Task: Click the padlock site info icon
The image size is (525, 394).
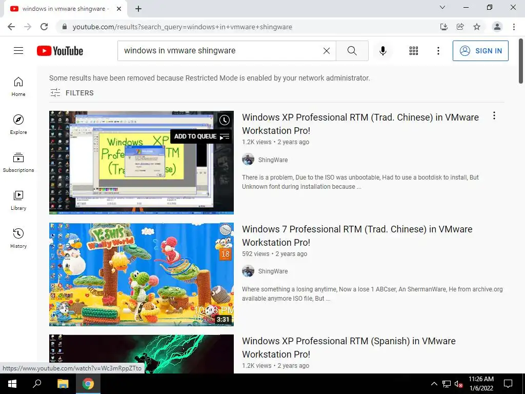Action: (65, 27)
